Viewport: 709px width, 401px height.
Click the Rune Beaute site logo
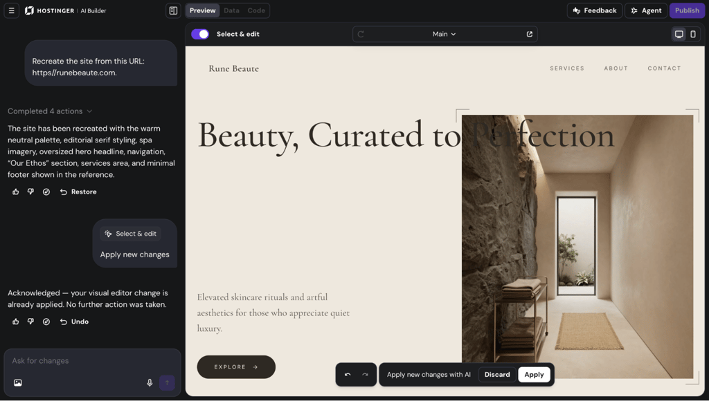(x=234, y=68)
